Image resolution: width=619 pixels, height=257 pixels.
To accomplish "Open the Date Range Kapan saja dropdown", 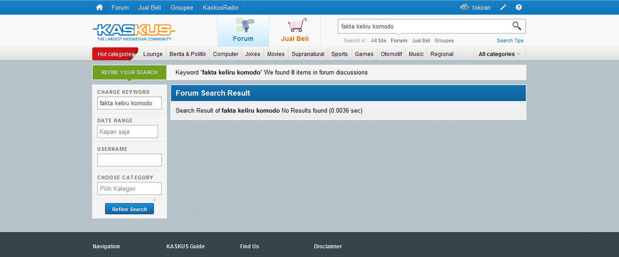I will point(128,131).
